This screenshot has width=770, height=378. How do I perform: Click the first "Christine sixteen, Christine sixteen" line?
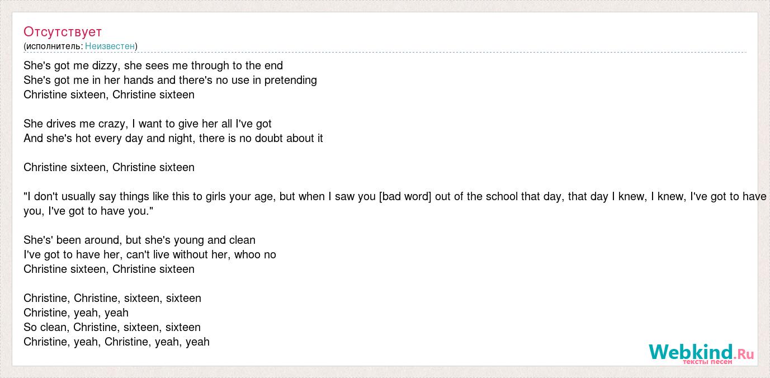(x=109, y=94)
